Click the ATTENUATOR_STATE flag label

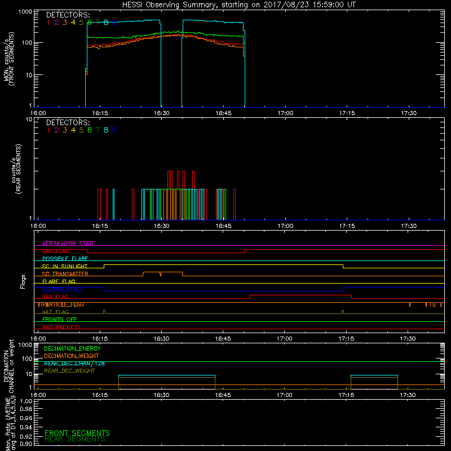[68, 244]
